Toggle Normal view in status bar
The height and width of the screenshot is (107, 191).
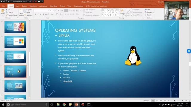(153, 101)
